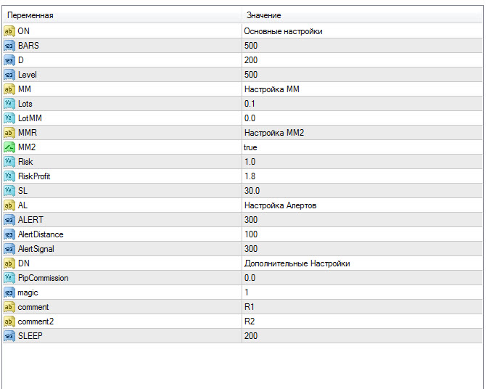Viewport: 486px width, 389px height.
Task: Select the AlertSignal variable row
Action: click(x=36, y=249)
